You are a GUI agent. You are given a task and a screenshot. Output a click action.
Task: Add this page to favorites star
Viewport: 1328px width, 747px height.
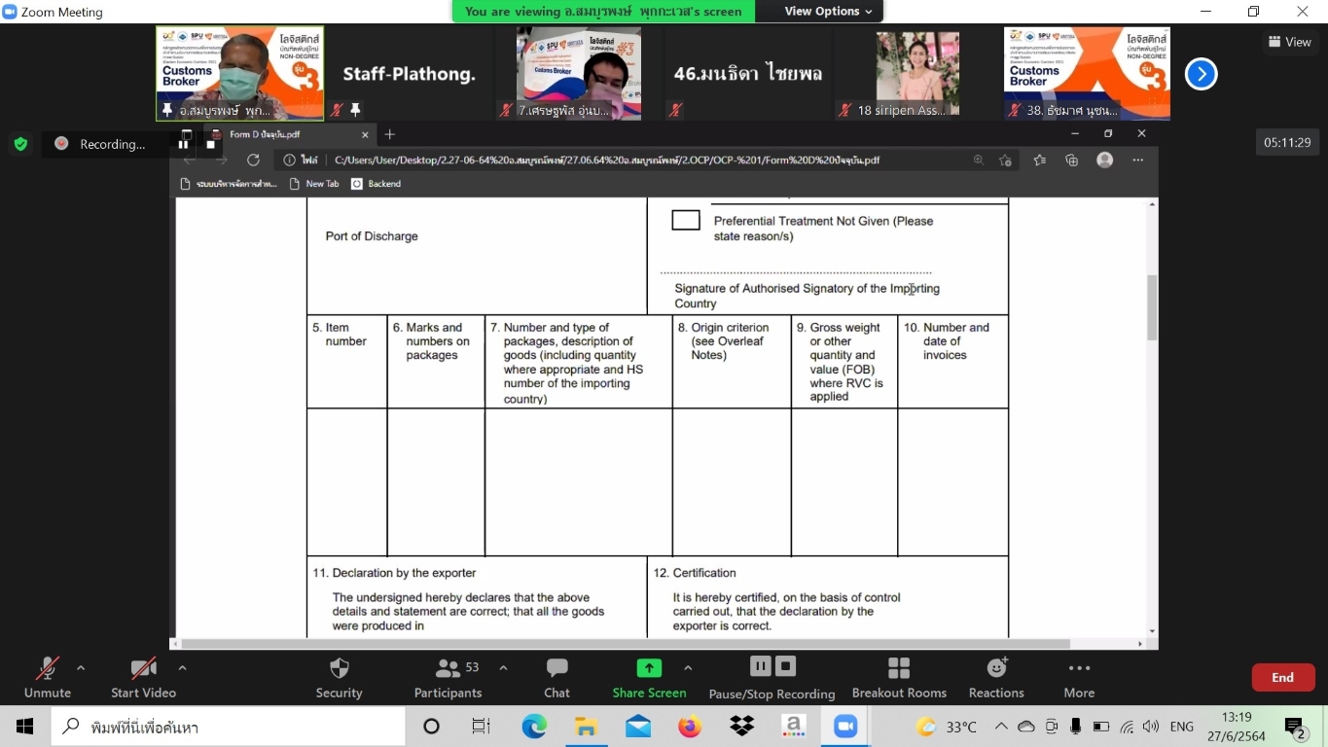click(x=1006, y=160)
